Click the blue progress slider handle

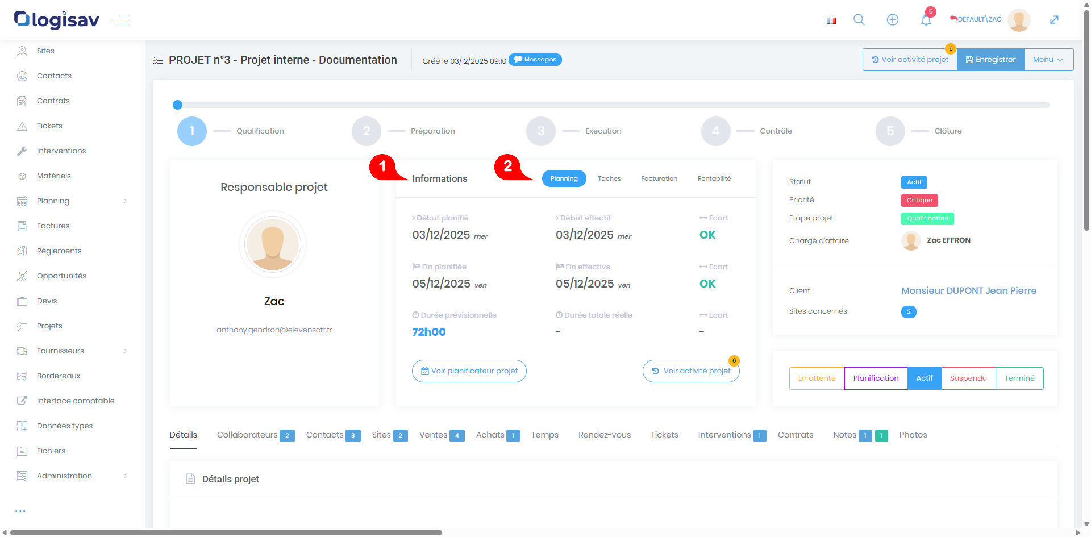[177, 105]
